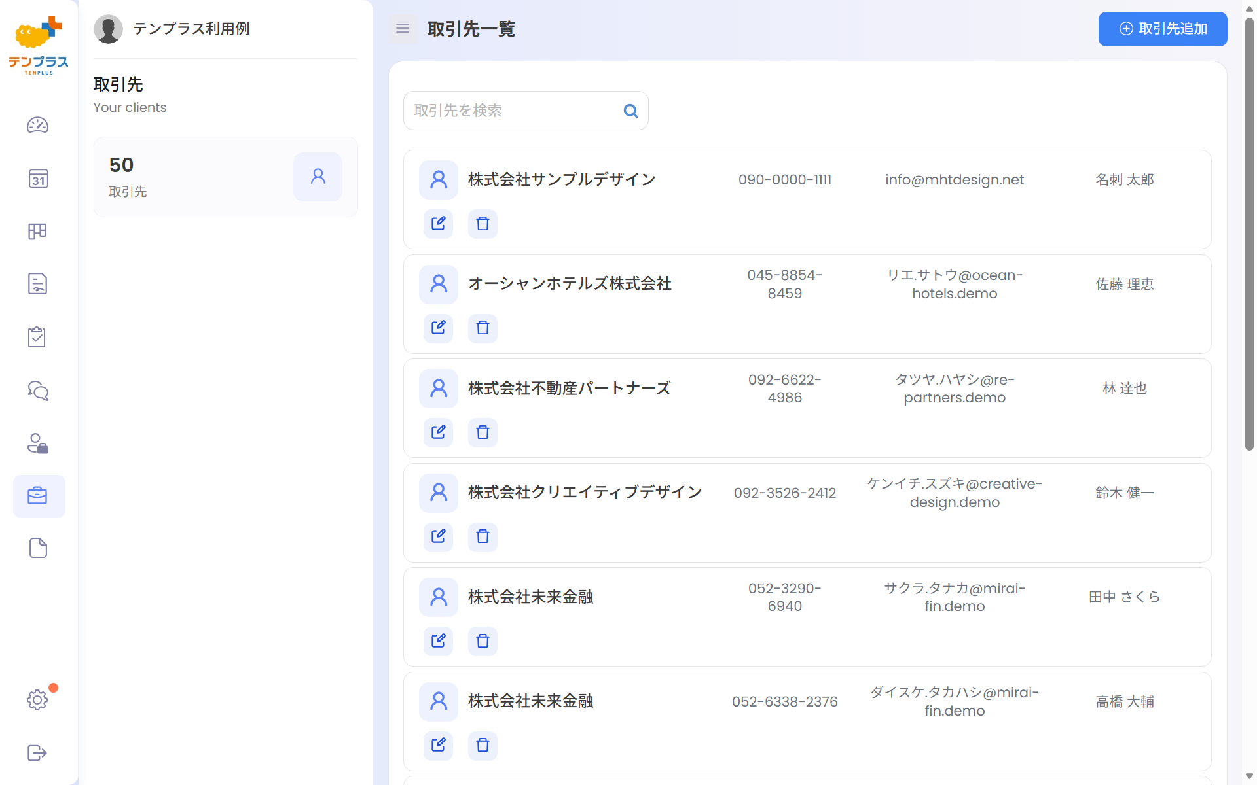Click email タツヤ.ハヤシ@re-partners.demo
The height and width of the screenshot is (785, 1257).
point(955,388)
